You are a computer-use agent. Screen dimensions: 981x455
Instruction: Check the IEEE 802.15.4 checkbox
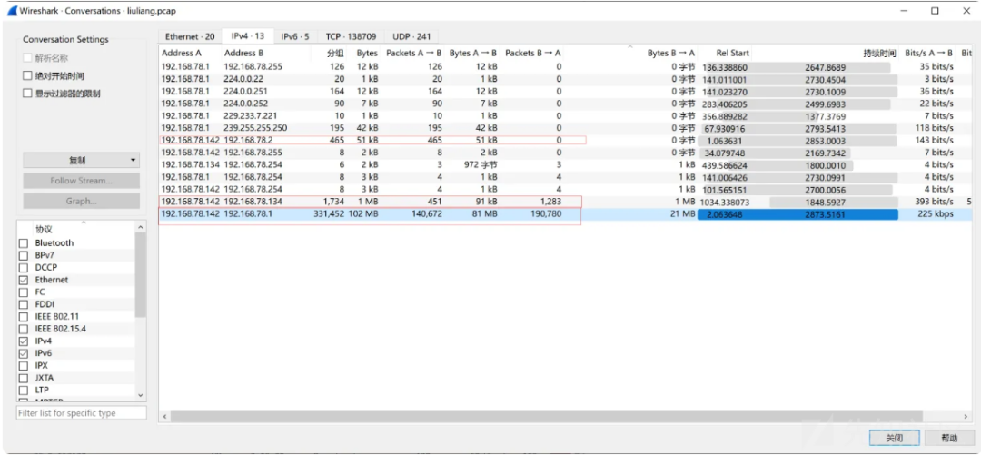24,329
